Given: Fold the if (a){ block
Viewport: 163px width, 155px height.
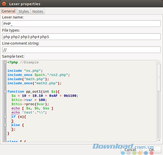Looking at the screenshot, I should 5,117.
